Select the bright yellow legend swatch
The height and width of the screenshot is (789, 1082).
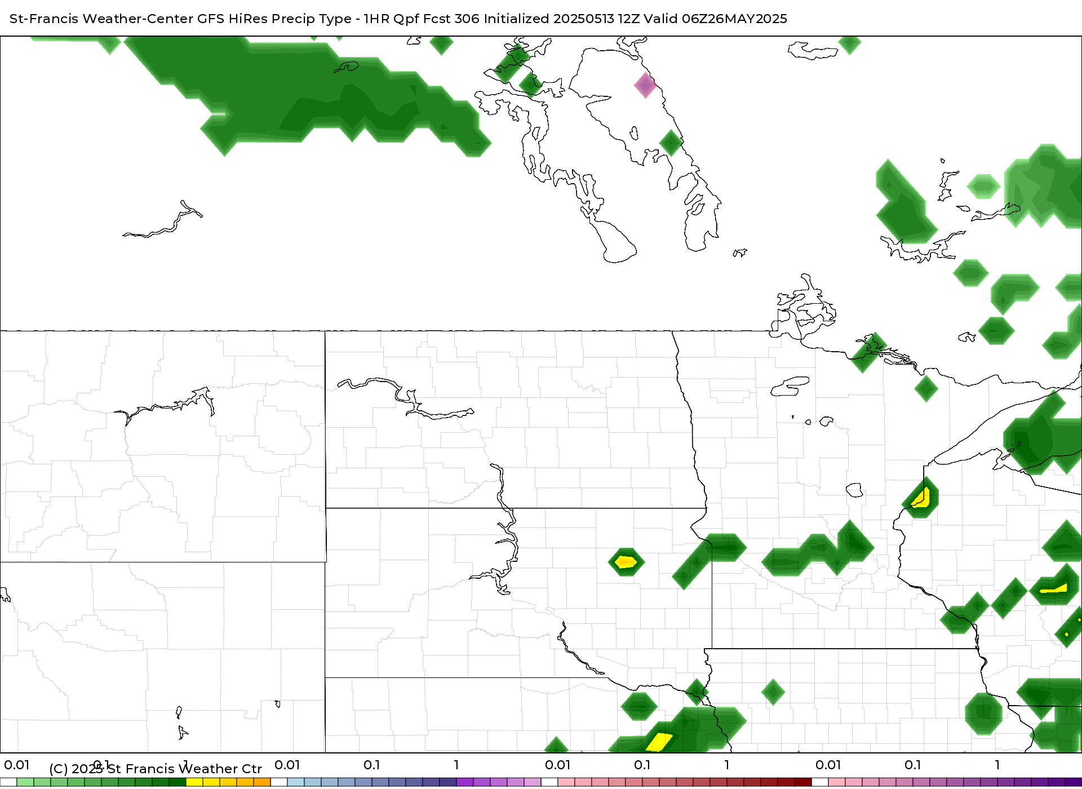(x=194, y=782)
